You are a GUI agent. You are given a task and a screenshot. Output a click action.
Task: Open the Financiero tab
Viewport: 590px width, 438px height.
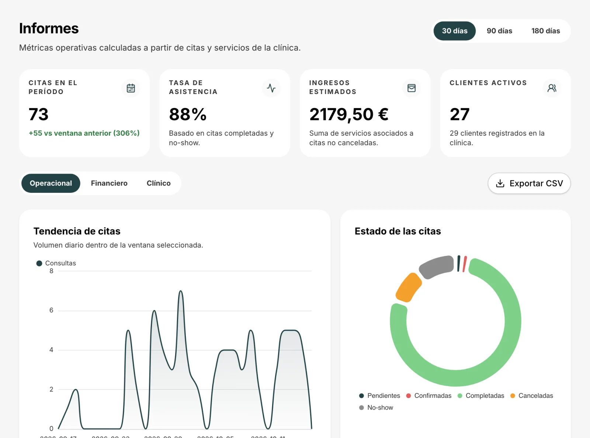109,183
